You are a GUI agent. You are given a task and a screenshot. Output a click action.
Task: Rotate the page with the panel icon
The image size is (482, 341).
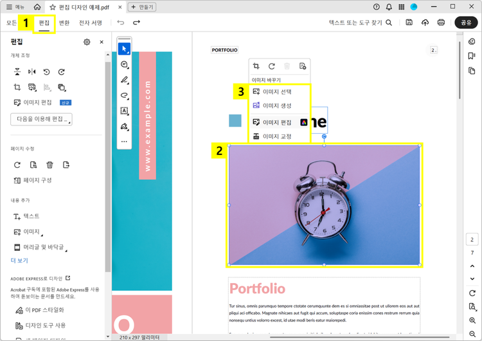coord(17,165)
